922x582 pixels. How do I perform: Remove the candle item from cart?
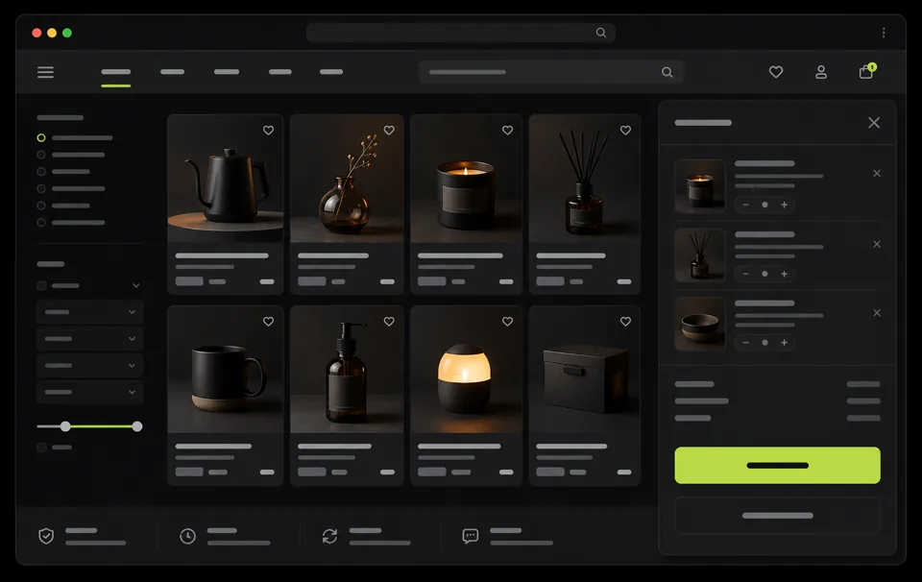[877, 174]
